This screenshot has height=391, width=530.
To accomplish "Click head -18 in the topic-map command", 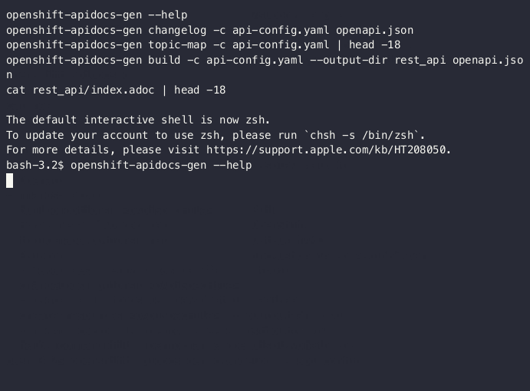I will 374,45.
